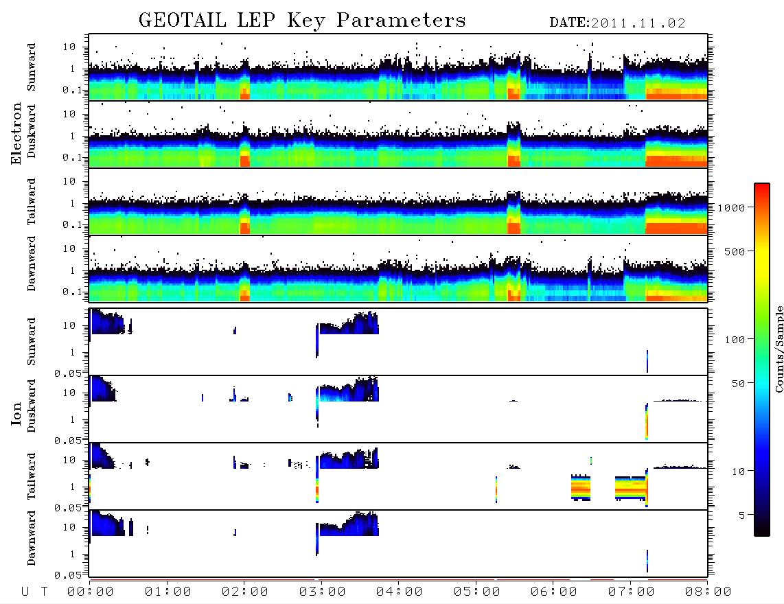
Task: Click the '06:00' time tick label
Action: (x=554, y=592)
